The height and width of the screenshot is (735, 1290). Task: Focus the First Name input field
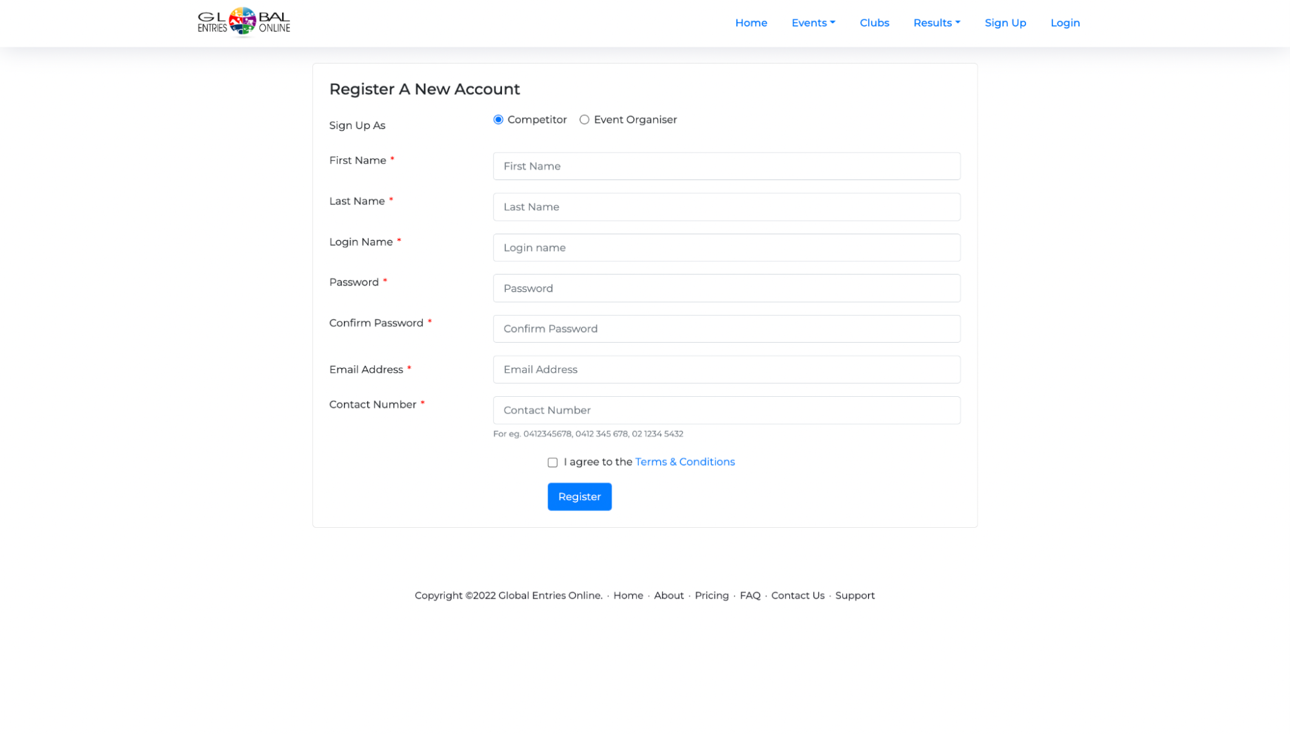pos(727,166)
